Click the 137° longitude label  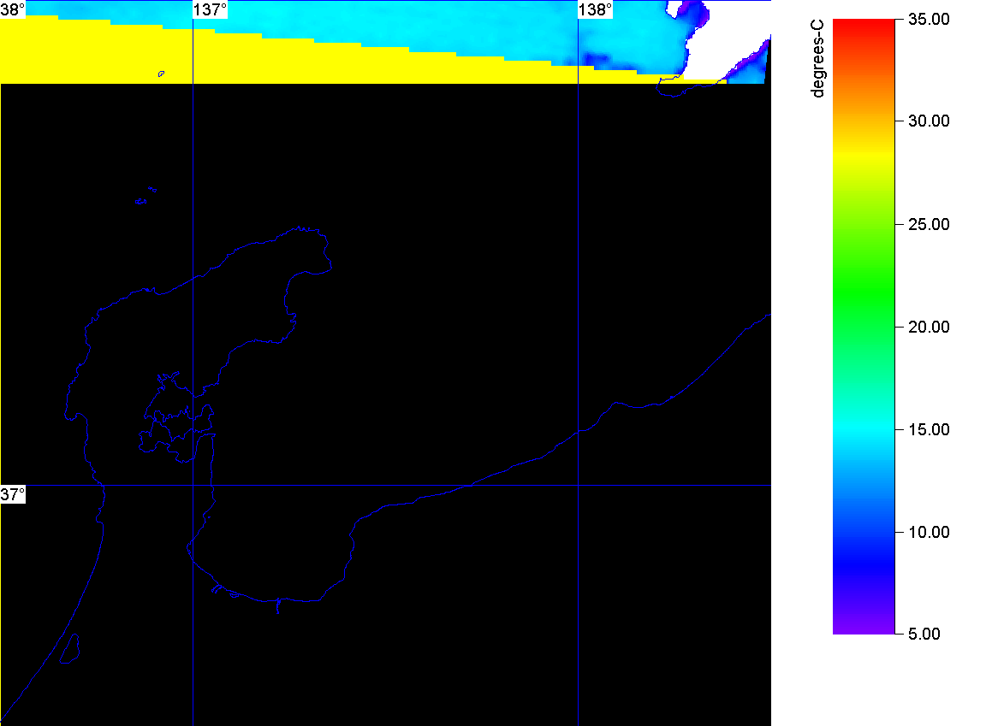(210, 9)
